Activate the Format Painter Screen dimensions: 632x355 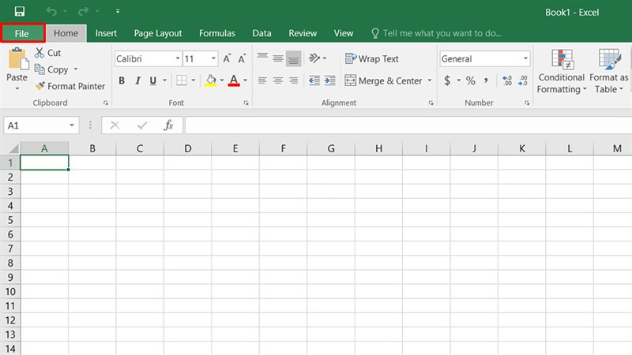point(70,86)
